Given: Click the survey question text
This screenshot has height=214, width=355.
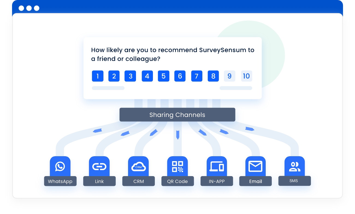Looking at the screenshot, I should pyautogui.click(x=173, y=54).
